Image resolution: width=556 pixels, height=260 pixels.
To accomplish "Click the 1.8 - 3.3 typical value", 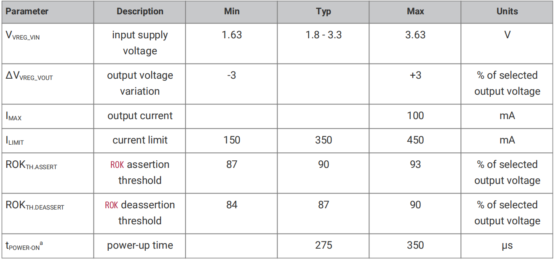I will [x=323, y=35].
